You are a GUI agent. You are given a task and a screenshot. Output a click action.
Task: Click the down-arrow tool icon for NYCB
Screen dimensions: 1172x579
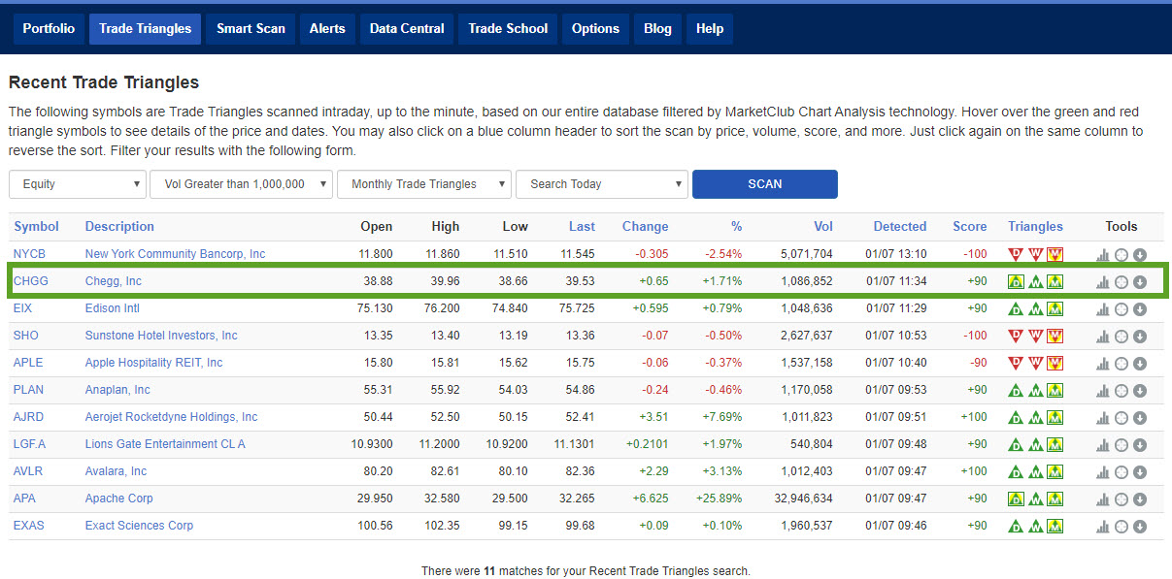(x=1140, y=254)
